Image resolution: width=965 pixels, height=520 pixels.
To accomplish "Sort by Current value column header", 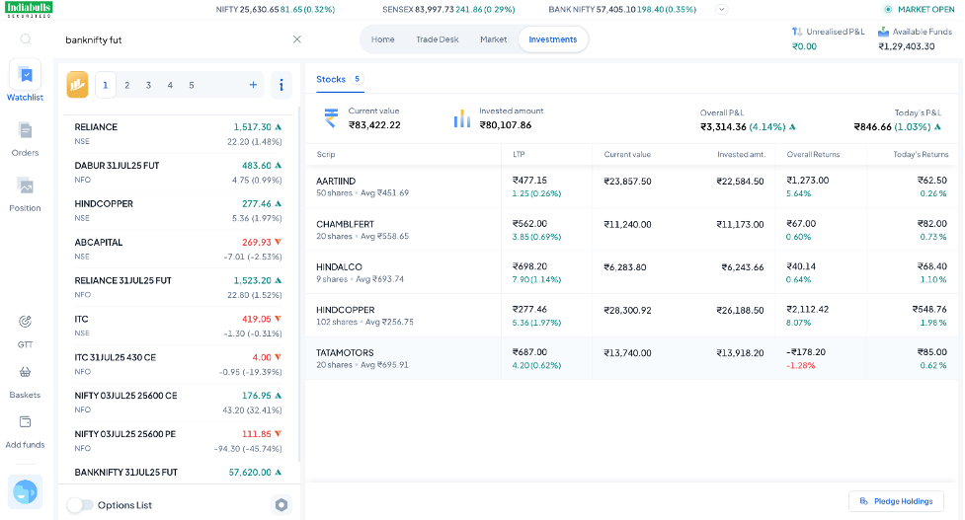I will [627, 154].
